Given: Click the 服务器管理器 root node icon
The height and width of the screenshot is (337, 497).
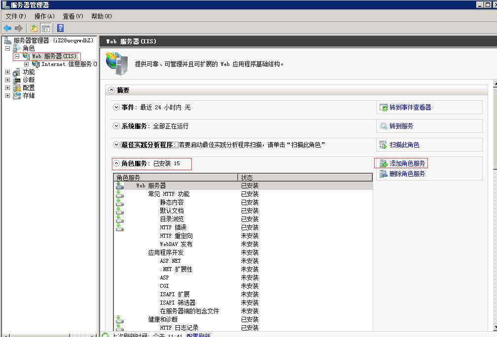Looking at the screenshot, I should tap(7, 40).
